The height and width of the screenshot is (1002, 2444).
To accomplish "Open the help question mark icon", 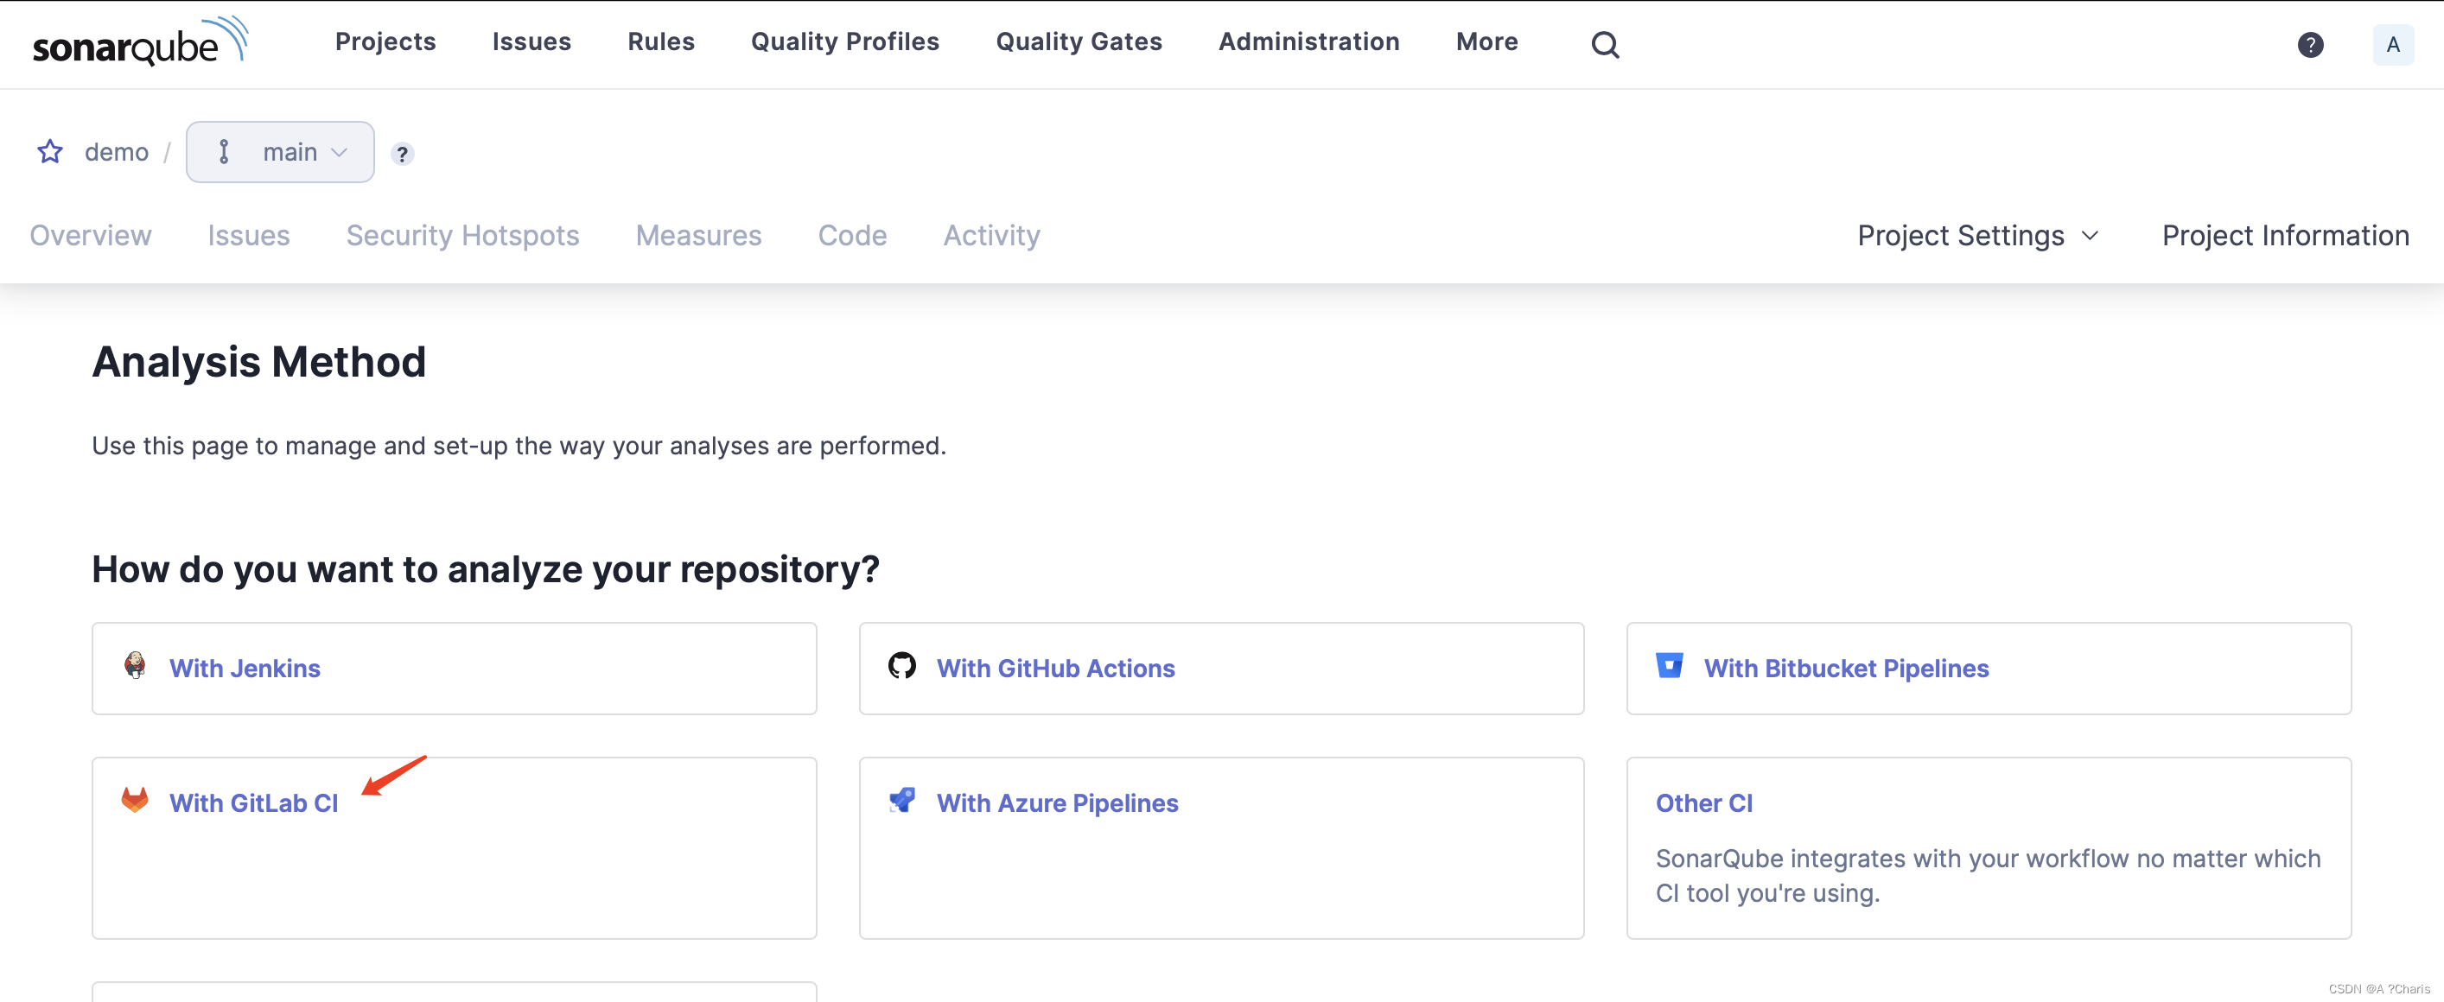I will pyautogui.click(x=2309, y=45).
